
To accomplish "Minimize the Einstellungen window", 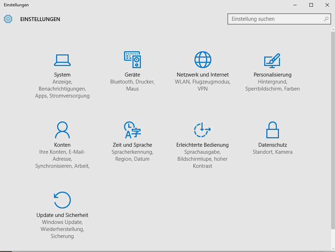I will pos(295,5).
